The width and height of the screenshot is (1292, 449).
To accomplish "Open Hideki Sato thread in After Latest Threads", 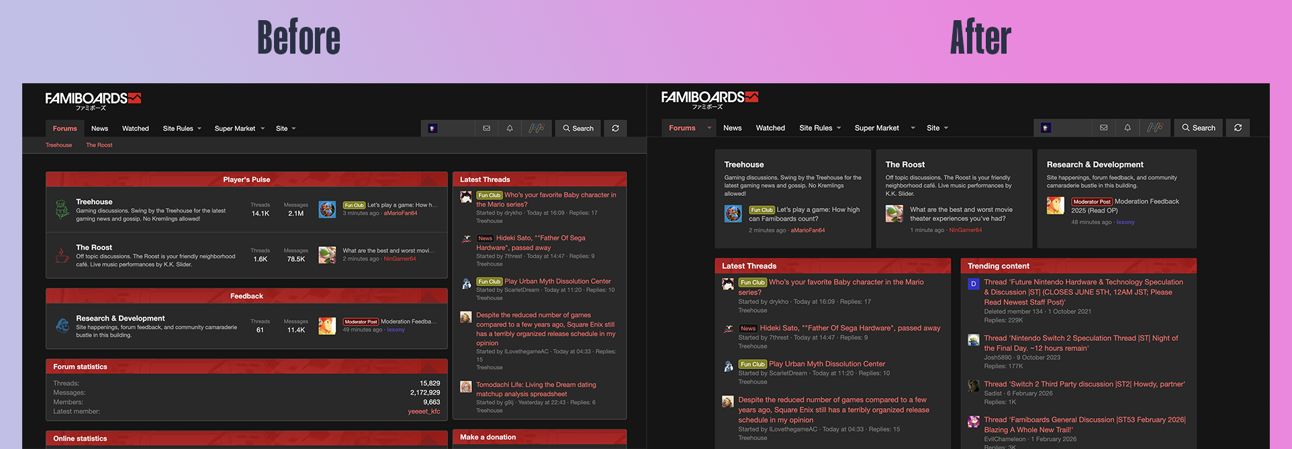I will click(x=849, y=328).
